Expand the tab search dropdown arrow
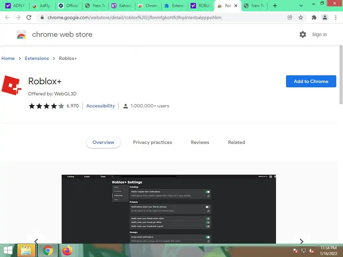This screenshot has height=257, width=343. click(x=301, y=6)
